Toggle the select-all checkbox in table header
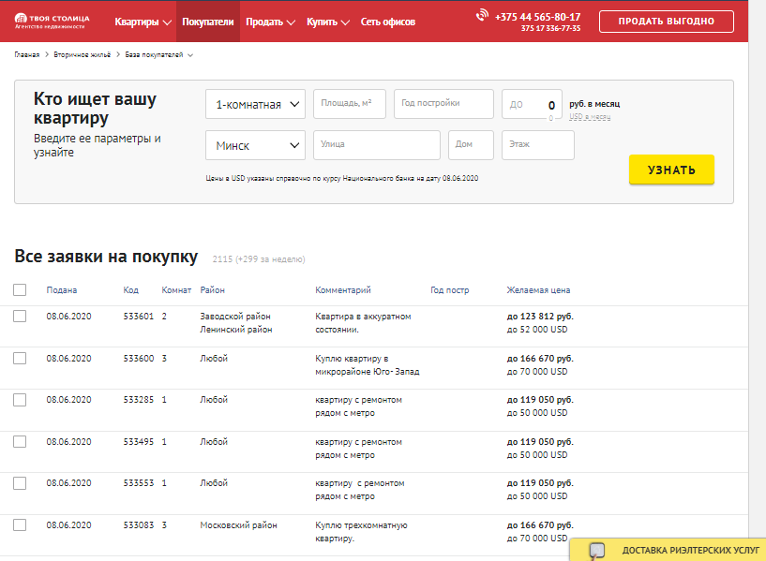The height and width of the screenshot is (561, 766). (20, 290)
